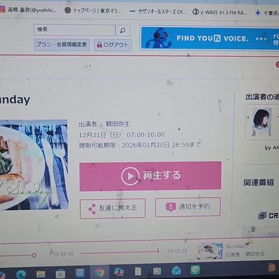Seek on the playback progress bar
The width and height of the screenshot is (279, 279).
pos(120,252)
